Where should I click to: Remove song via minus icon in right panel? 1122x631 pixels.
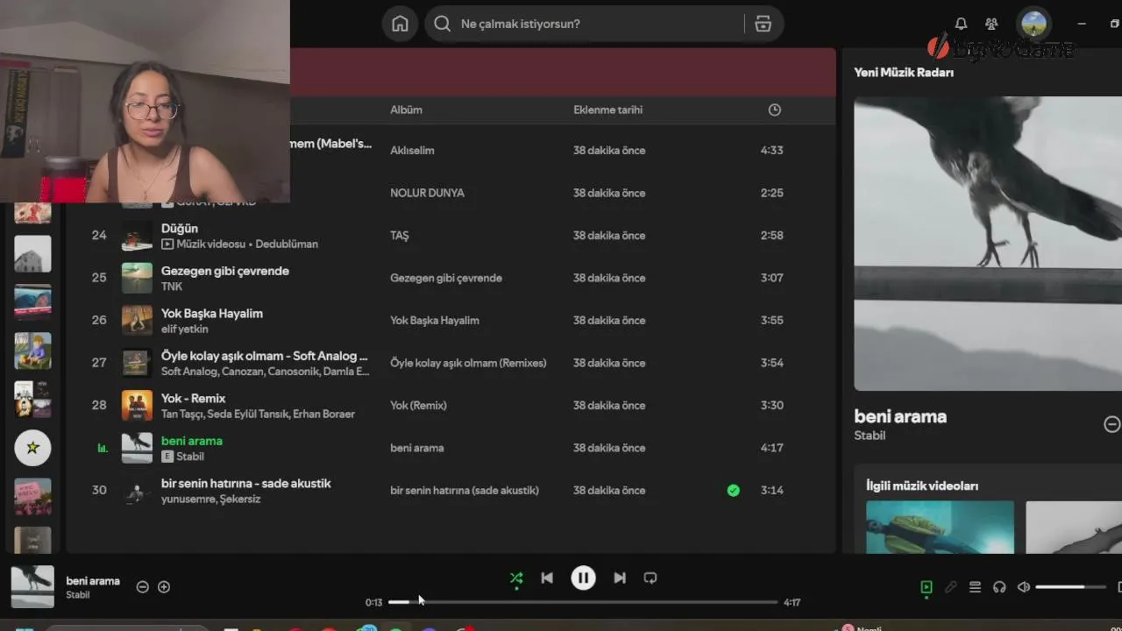coord(1111,424)
